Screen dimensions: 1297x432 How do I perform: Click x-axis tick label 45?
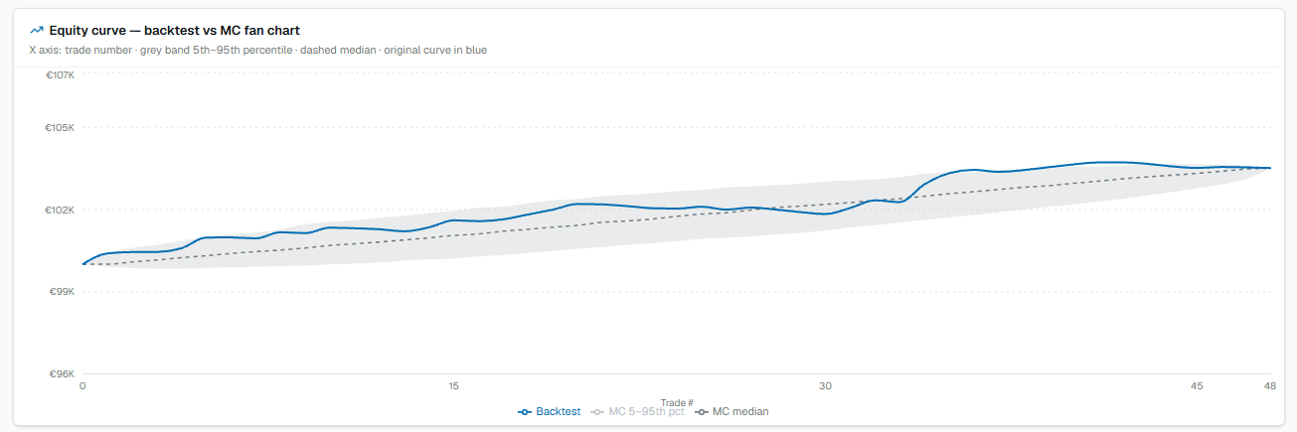click(1196, 385)
